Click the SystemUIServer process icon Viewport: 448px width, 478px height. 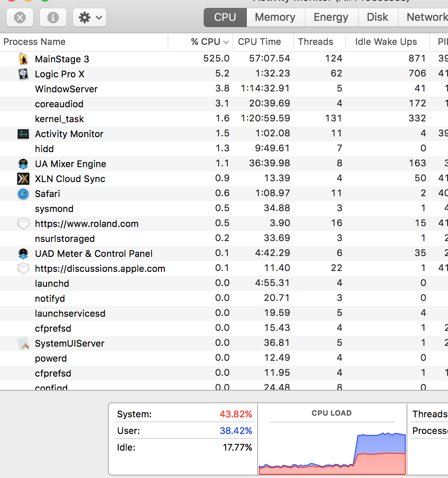pyautogui.click(x=23, y=343)
